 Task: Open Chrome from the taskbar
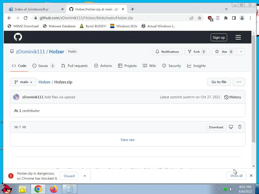click(x=38, y=189)
